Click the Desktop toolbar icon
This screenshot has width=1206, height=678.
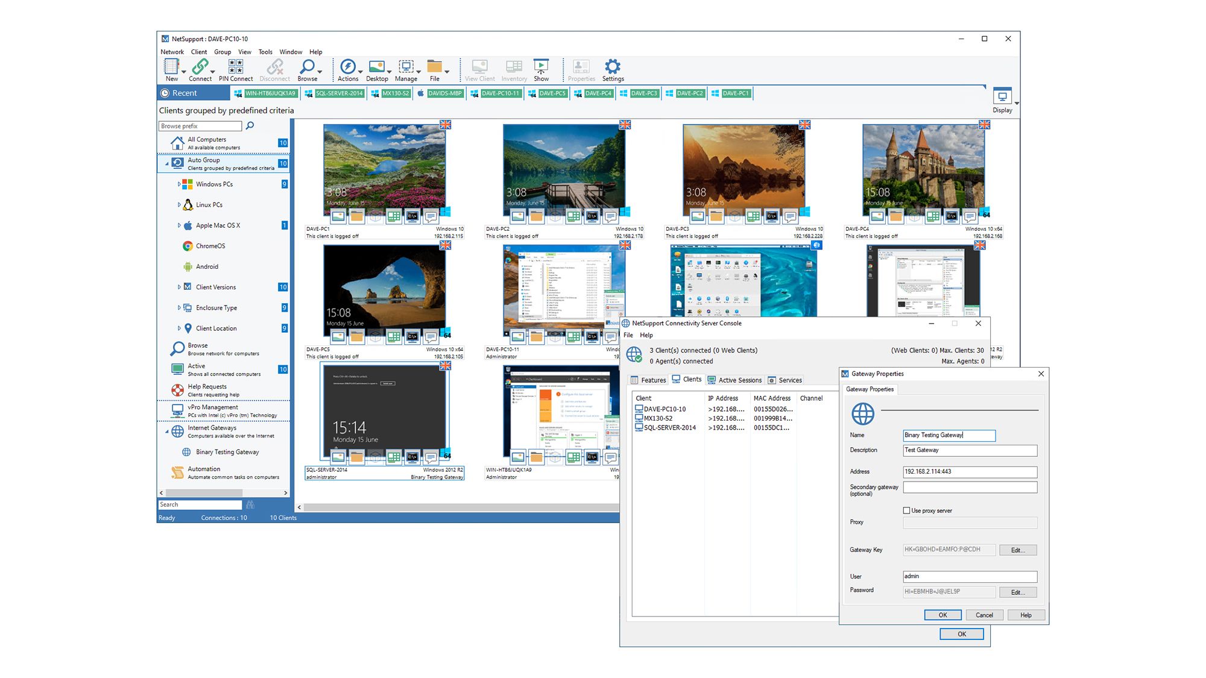coord(377,67)
